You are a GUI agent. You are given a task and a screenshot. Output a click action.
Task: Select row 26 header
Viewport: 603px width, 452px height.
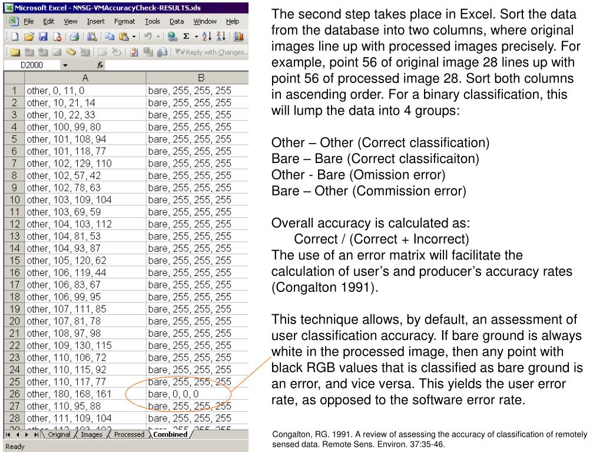tap(14, 394)
